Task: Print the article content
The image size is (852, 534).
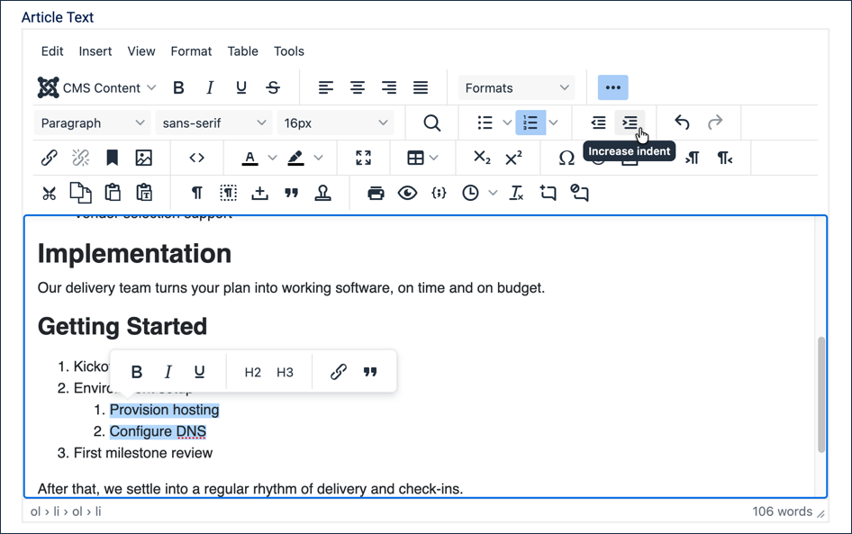Action: [376, 193]
